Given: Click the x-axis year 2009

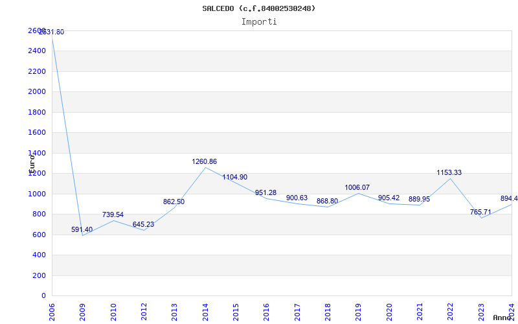Looking at the screenshot, I should pos(82,312).
